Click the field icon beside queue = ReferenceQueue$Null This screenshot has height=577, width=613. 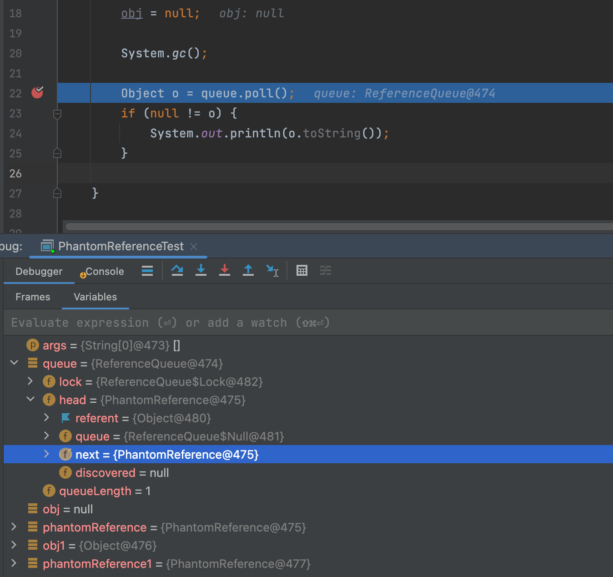point(65,436)
